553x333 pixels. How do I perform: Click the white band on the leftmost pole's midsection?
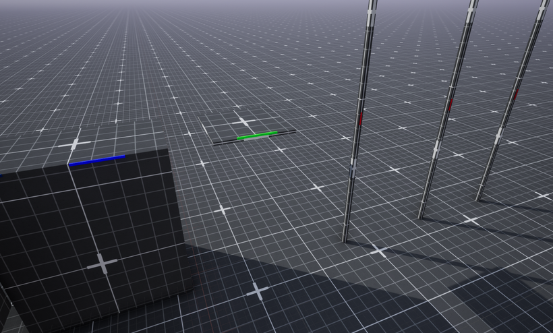(x=353, y=168)
